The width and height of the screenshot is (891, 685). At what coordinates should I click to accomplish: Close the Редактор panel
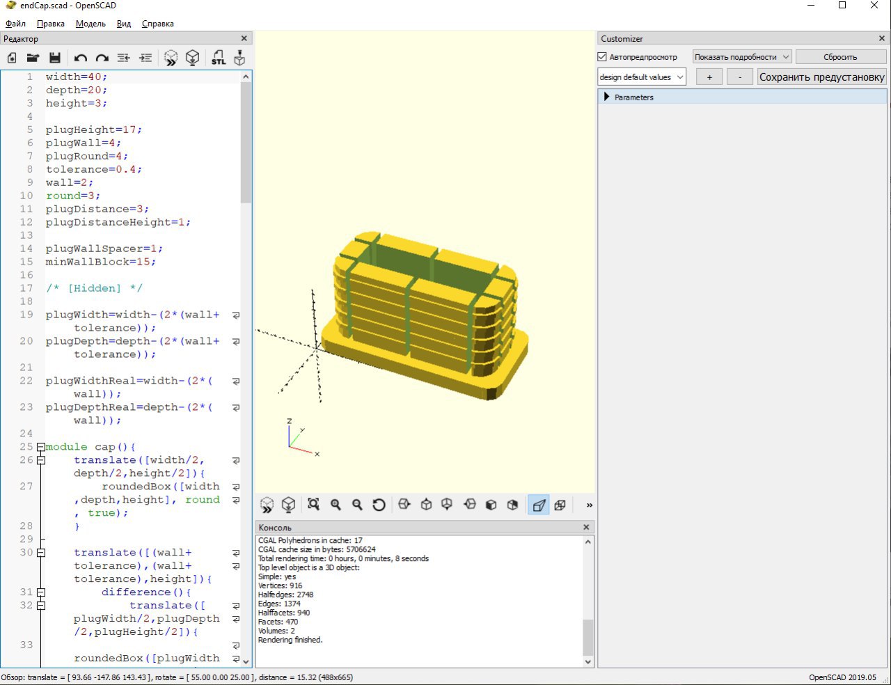(244, 38)
